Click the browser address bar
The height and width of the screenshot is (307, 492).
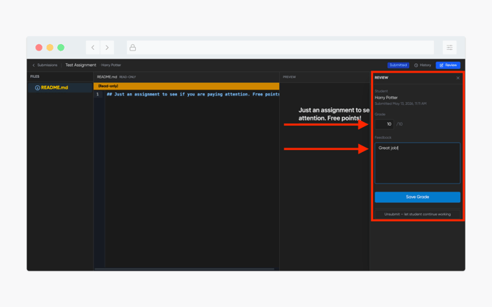pos(281,48)
